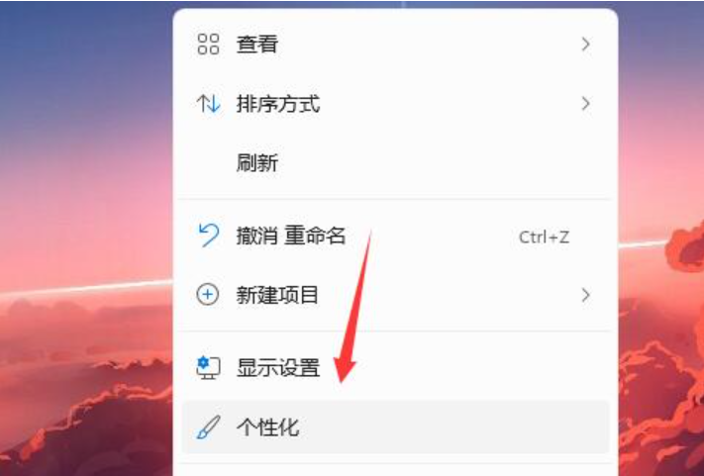Click the up-down arrows icon for 排序方式
This screenshot has height=476, width=704.
[x=208, y=104]
